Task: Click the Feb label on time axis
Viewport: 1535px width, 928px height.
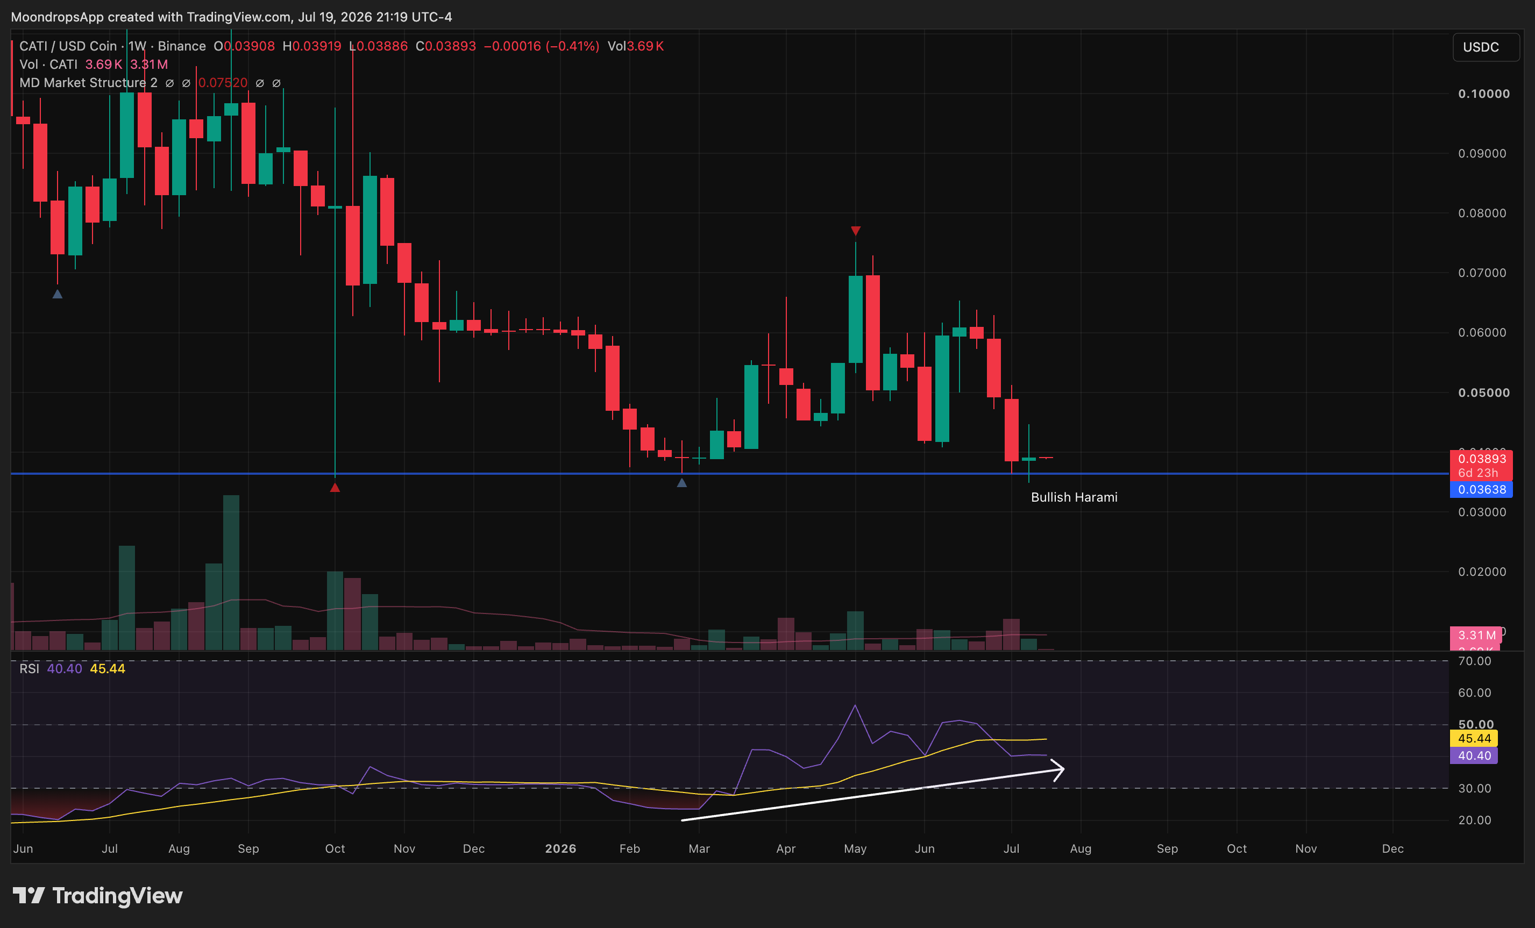Action: [630, 848]
